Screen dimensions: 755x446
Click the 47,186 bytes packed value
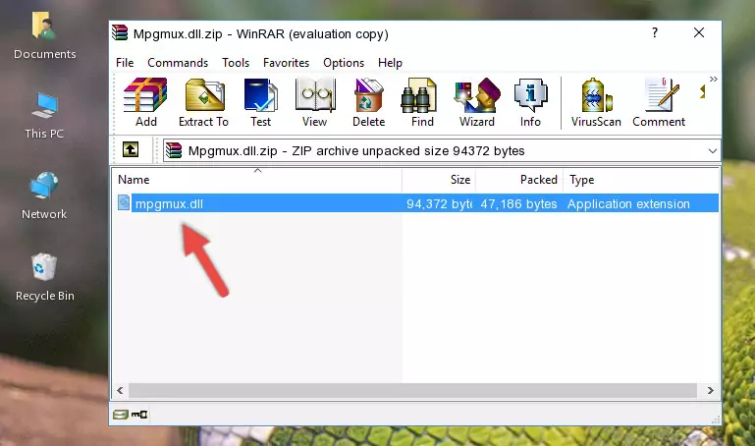tap(518, 203)
